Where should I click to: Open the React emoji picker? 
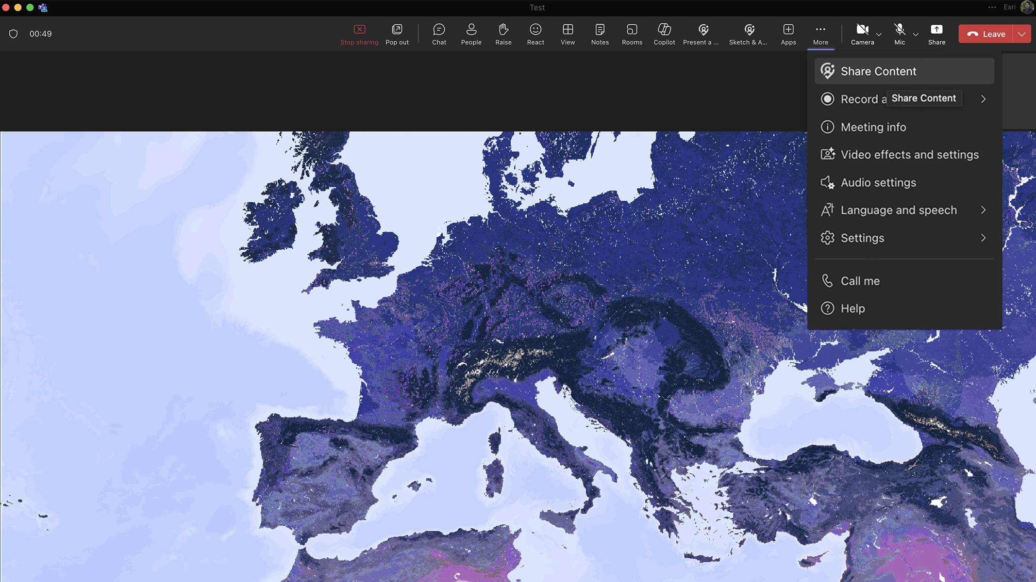[x=535, y=33]
